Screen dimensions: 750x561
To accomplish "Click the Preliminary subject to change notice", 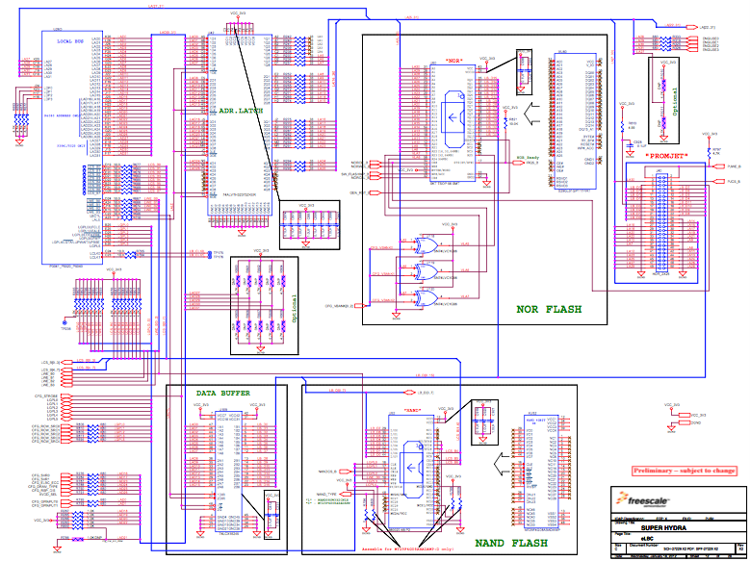I will (x=684, y=471).
